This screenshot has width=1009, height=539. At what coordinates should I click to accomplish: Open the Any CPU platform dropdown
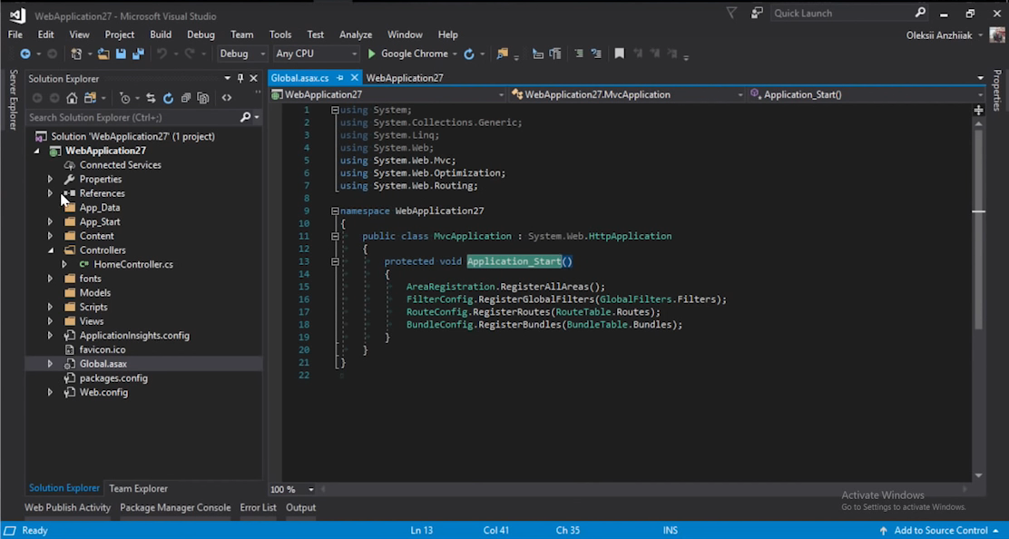[x=315, y=54]
